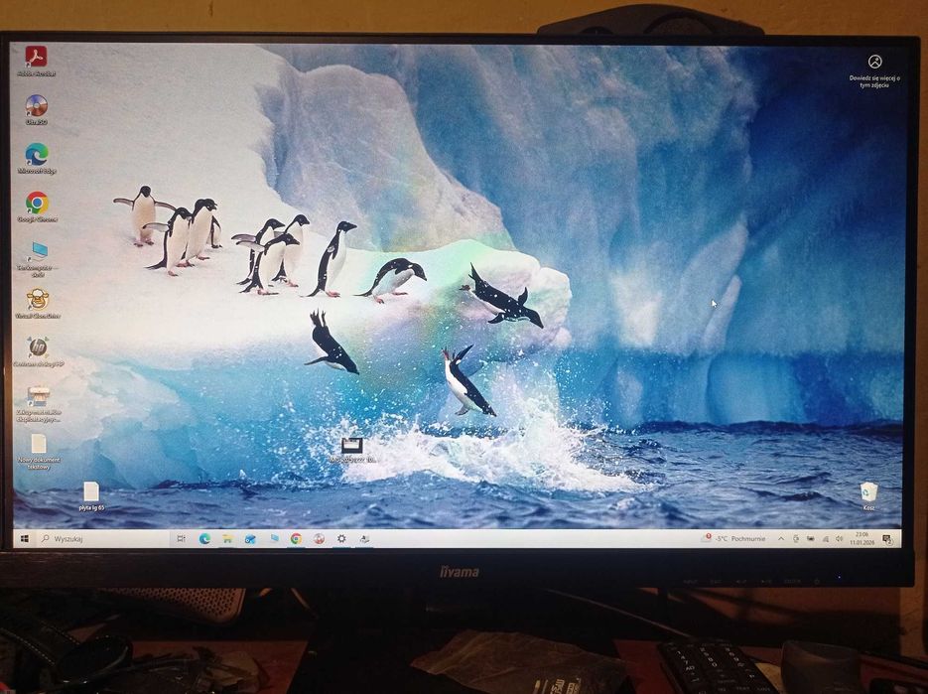This screenshot has width=928, height=694.
Task: Open the Kosz recycle bin
Action: click(x=868, y=496)
